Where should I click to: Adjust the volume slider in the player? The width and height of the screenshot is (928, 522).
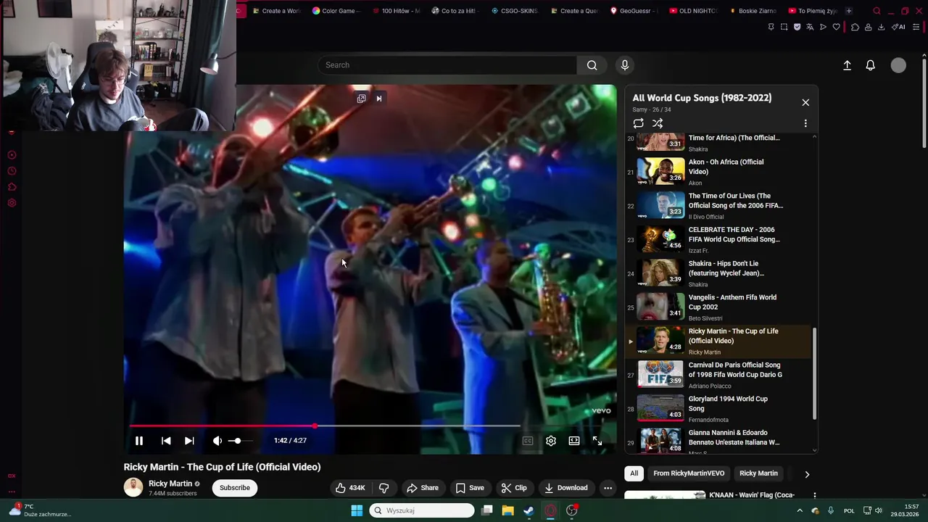(x=240, y=441)
